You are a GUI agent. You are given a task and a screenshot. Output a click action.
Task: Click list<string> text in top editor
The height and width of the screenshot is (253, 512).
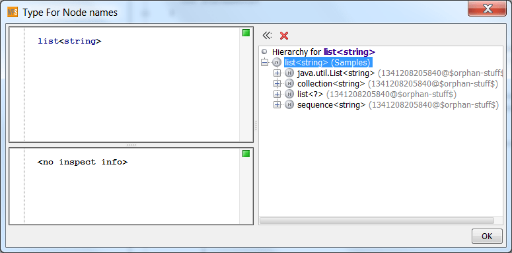[x=69, y=42]
